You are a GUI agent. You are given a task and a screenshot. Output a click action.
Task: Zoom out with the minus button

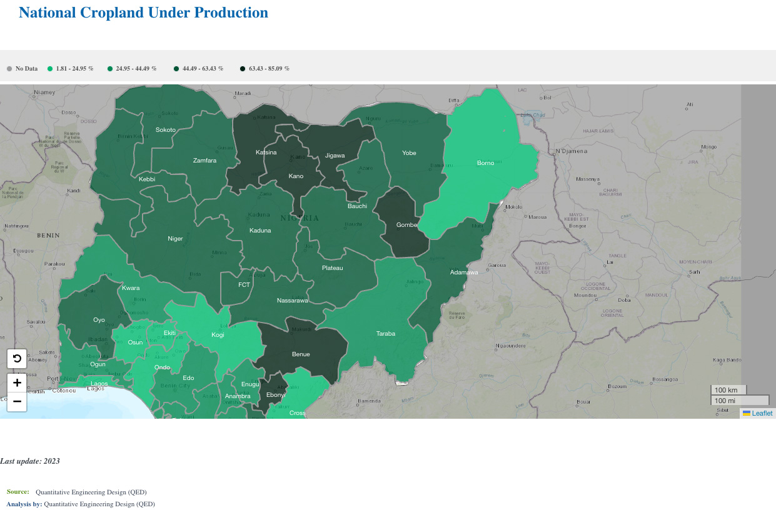coord(17,402)
